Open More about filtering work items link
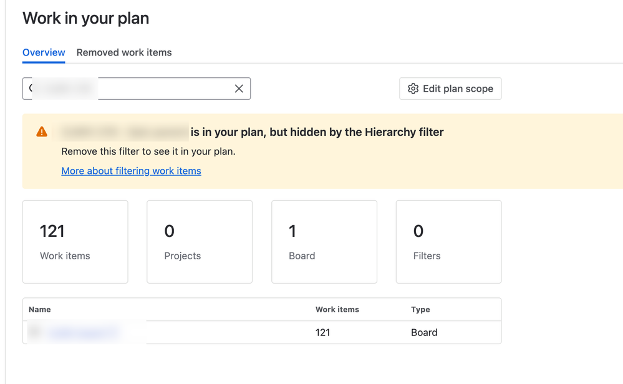Viewport: 623px width, 384px height. click(x=131, y=171)
